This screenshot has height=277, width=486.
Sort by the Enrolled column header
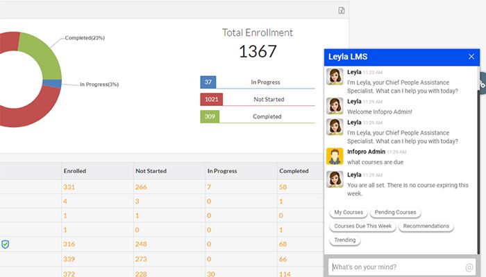click(74, 170)
